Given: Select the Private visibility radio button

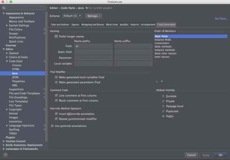Looking at the screenshot, I should coord(163,101).
